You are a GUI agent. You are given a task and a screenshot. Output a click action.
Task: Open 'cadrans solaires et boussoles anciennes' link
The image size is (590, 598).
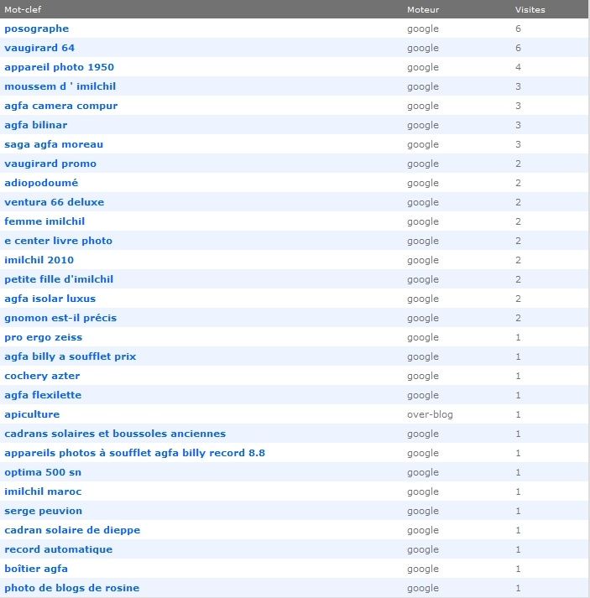[115, 434]
